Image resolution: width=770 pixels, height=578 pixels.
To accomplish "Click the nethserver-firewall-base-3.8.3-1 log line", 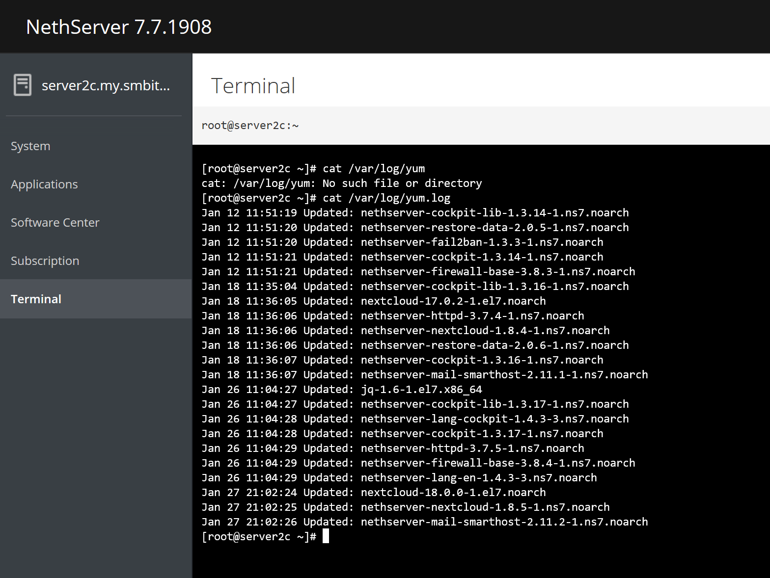I will coord(418,271).
